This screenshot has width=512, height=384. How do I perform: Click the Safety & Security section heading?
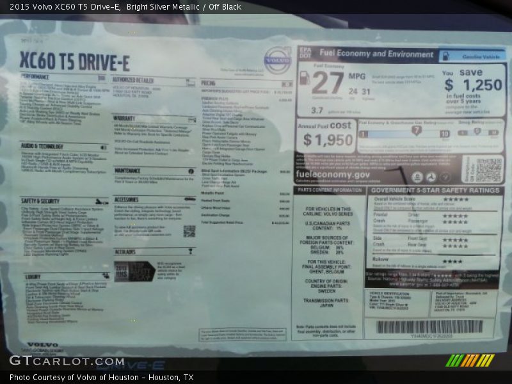pyautogui.click(x=40, y=201)
